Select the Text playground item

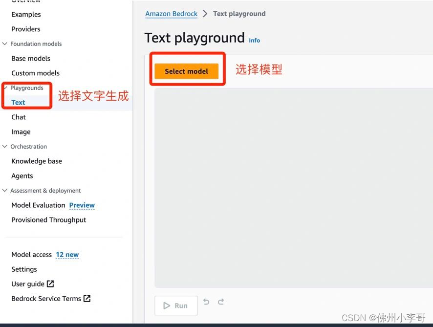tap(18, 103)
